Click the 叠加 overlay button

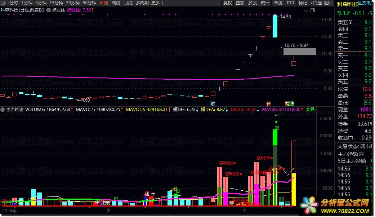tap(240, 3)
